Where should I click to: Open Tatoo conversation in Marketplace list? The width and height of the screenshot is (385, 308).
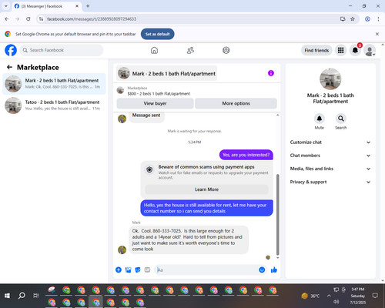[x=54, y=105]
